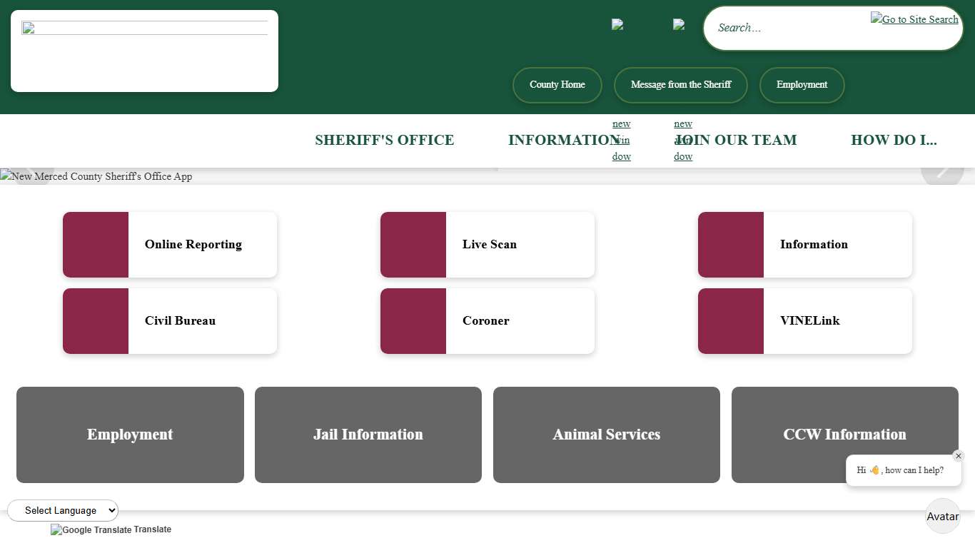
Task: Select the gray Jail Information tile
Action: pyautogui.click(x=368, y=435)
